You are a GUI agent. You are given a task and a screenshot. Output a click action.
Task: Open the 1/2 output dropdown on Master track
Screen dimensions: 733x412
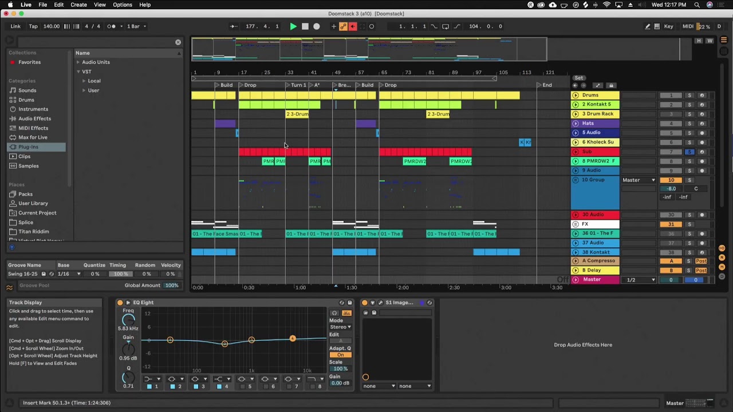pyautogui.click(x=639, y=280)
